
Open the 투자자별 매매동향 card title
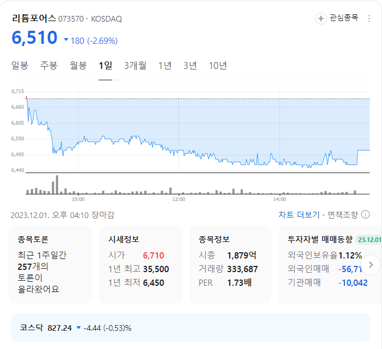click(320, 239)
